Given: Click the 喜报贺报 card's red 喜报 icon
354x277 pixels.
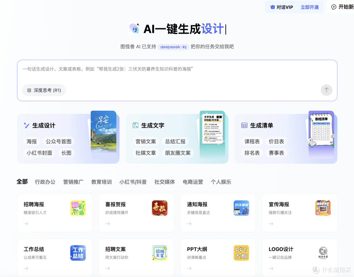Looking at the screenshot, I should tap(160, 208).
